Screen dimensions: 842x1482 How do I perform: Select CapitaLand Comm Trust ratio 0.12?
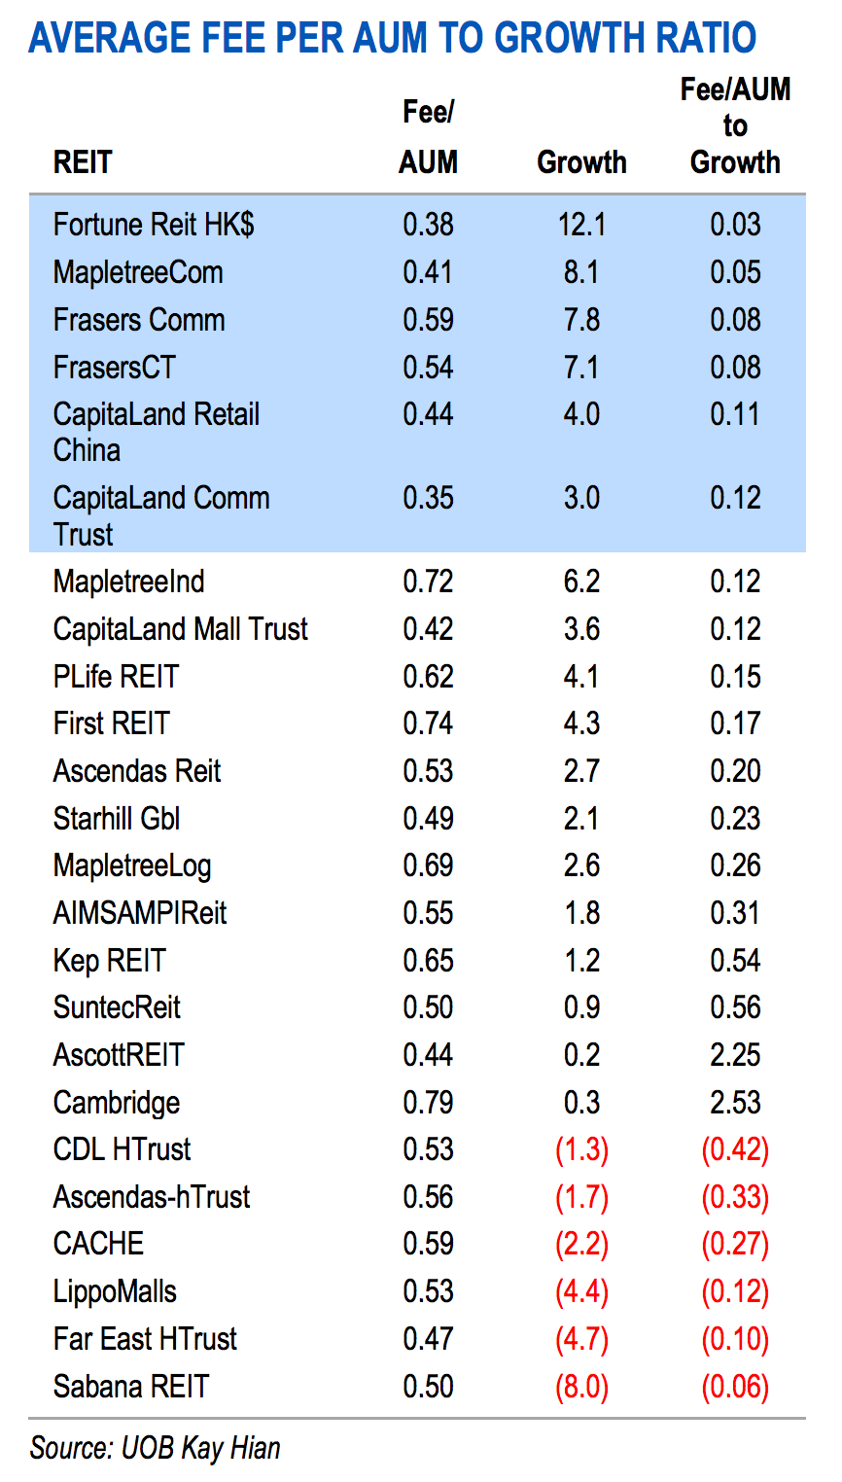click(x=735, y=498)
